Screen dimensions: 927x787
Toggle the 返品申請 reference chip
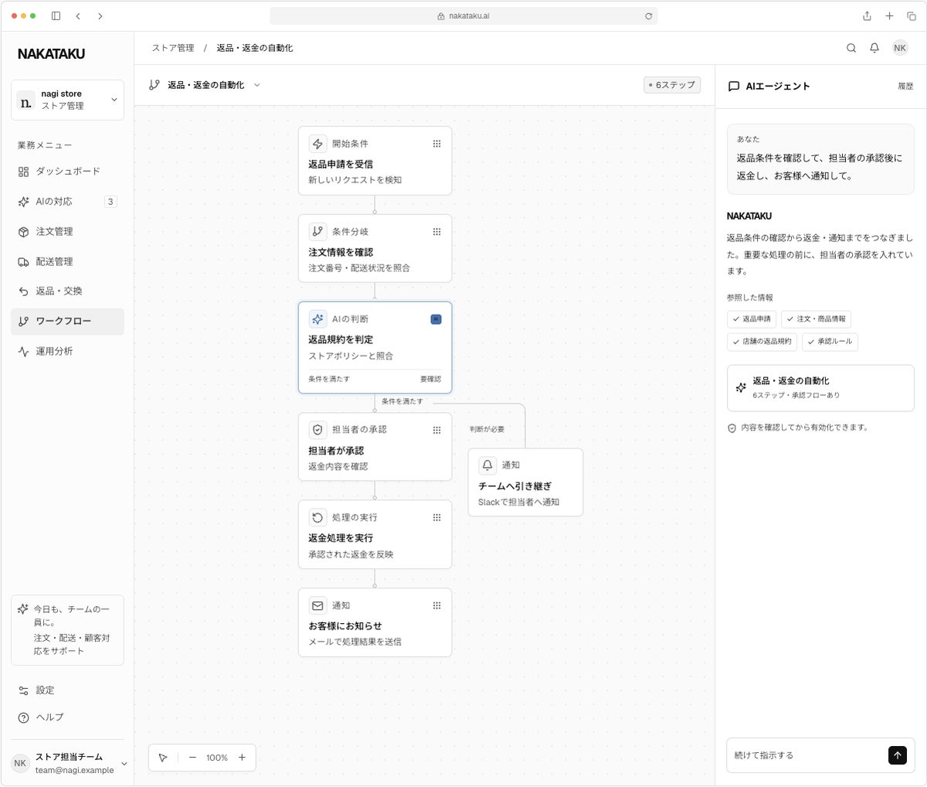pyautogui.click(x=752, y=319)
